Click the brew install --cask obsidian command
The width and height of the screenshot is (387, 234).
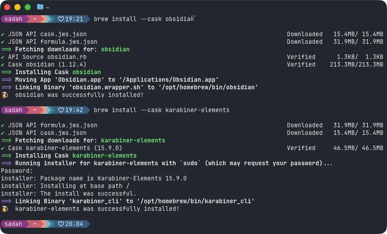click(144, 19)
